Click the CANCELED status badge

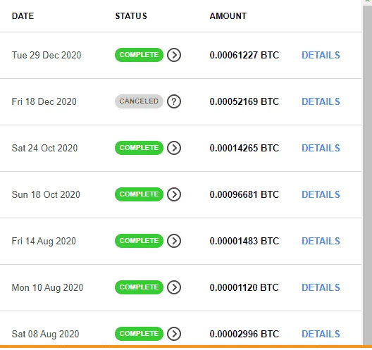tap(139, 101)
